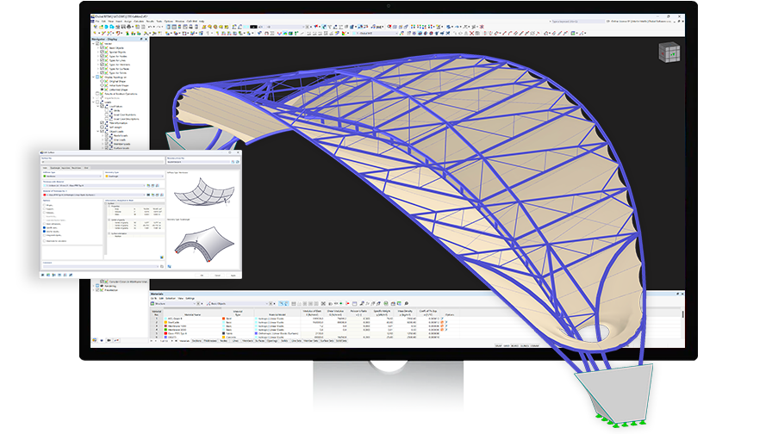Image resolution: width=772 pixels, height=434 pixels.
Task: Click the comment library icon beside Comment field
Action: pyautogui.click(x=162, y=267)
